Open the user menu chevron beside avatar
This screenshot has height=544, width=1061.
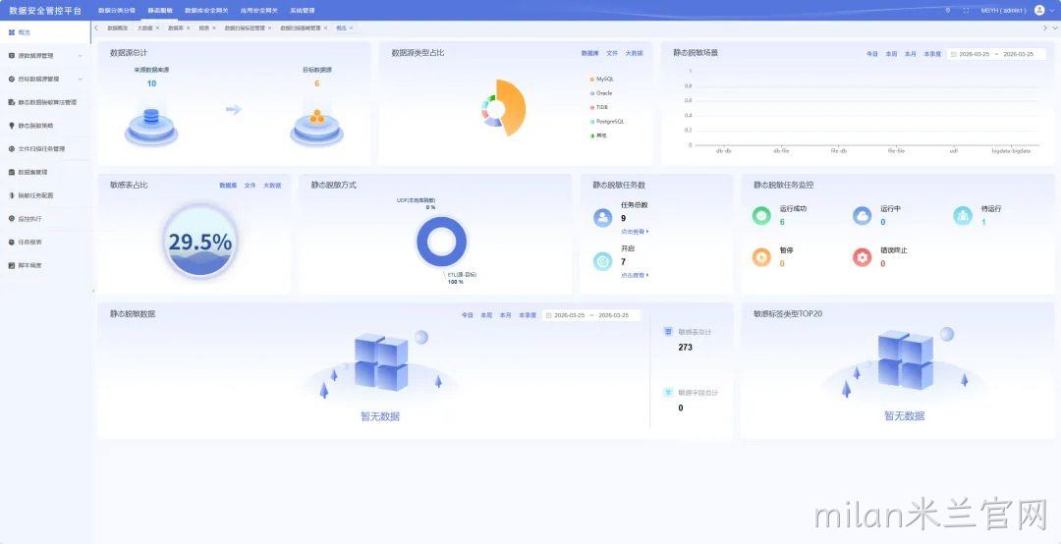tap(1051, 10)
